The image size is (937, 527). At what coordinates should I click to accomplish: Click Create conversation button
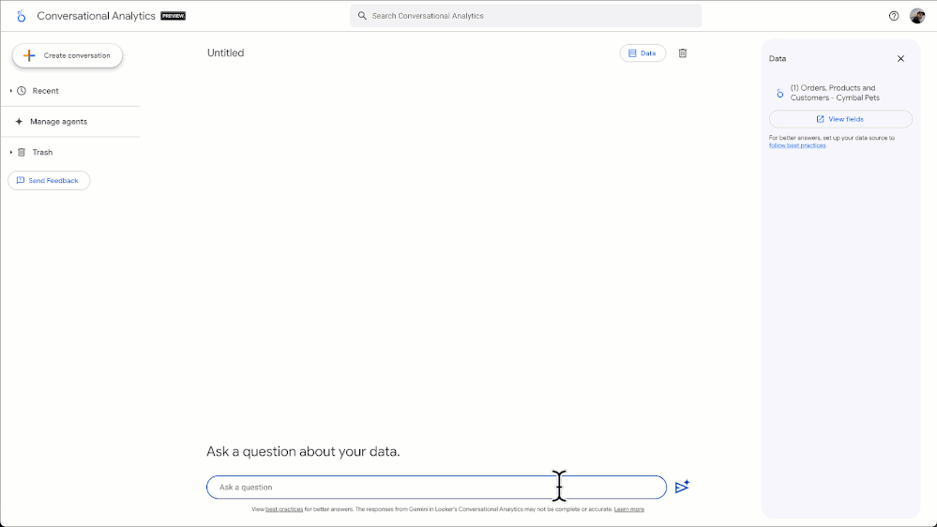pyautogui.click(x=68, y=55)
